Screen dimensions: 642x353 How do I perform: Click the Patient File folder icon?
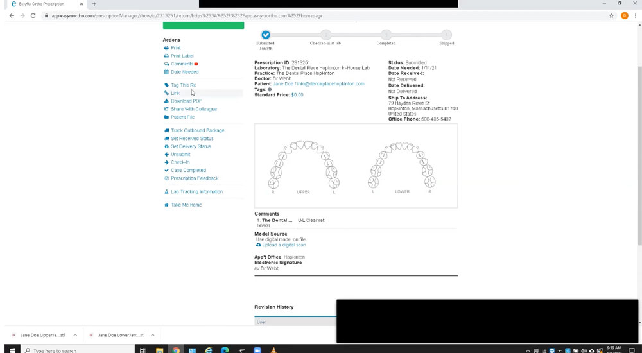tap(167, 117)
